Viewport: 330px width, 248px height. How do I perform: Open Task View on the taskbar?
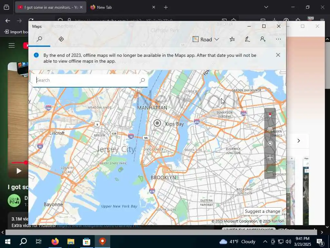(x=39, y=242)
